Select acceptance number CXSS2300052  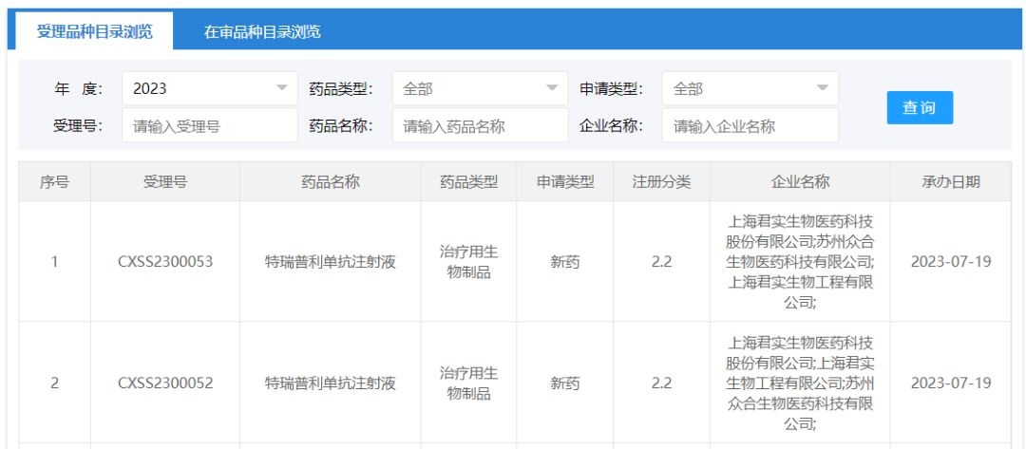tap(164, 384)
